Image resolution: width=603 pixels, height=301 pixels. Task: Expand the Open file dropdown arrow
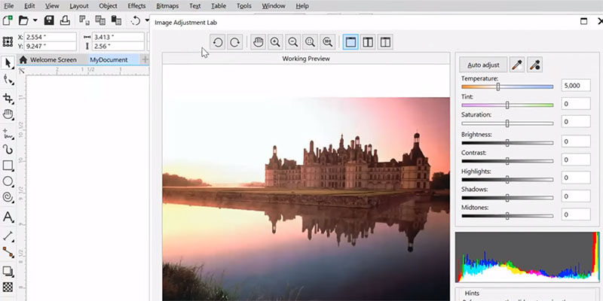tap(35, 20)
